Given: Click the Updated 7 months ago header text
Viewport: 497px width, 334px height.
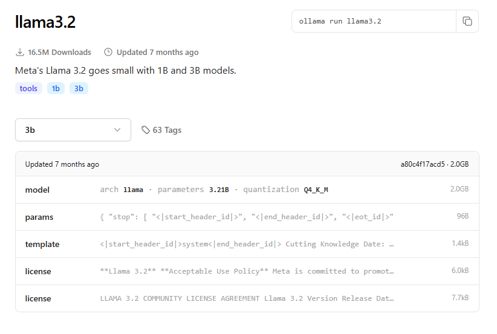Looking at the screenshot, I should [x=158, y=52].
